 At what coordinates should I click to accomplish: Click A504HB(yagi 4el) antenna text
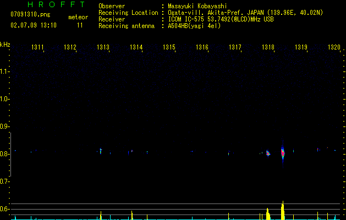pos(194,26)
